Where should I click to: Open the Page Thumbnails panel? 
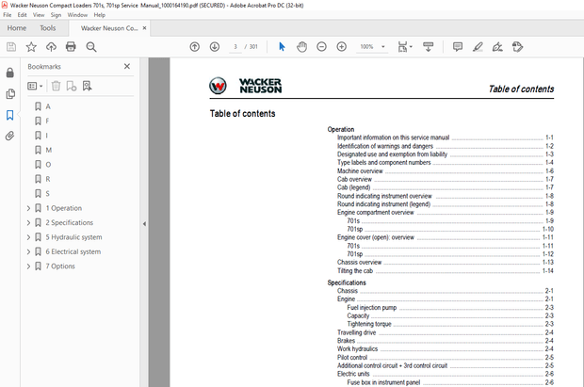[10, 94]
